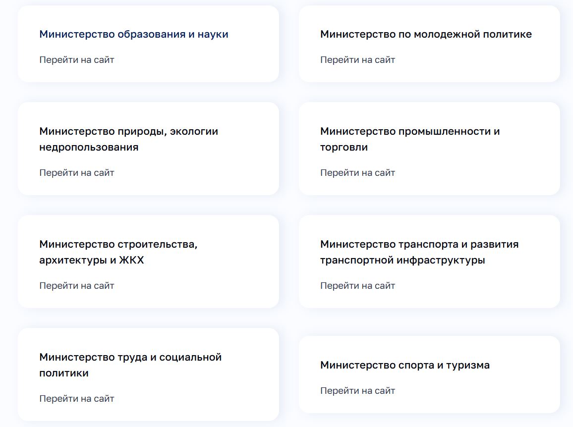
Task: Click 'Перейти на сайт' under спорта и туризма
Action: point(358,391)
